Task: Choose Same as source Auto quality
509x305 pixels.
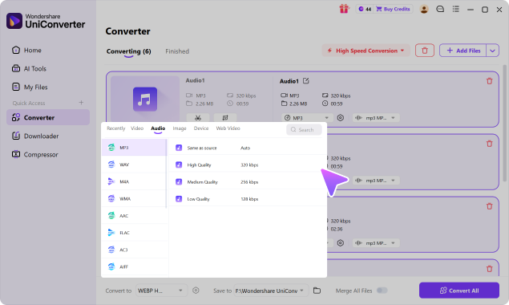Action: click(248, 148)
